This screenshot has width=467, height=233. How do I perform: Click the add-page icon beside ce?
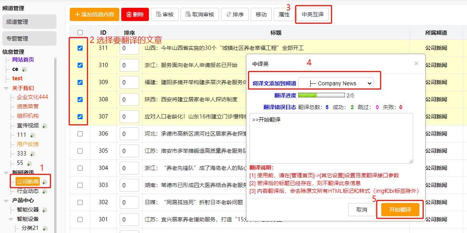coord(25,69)
